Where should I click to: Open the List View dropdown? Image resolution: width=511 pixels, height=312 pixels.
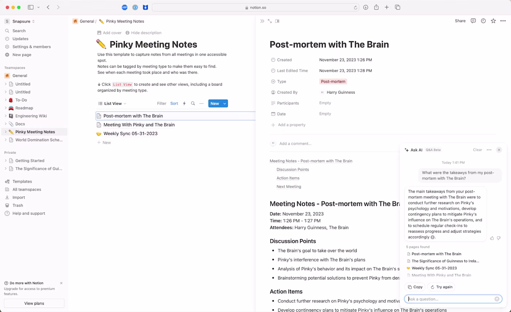[115, 104]
